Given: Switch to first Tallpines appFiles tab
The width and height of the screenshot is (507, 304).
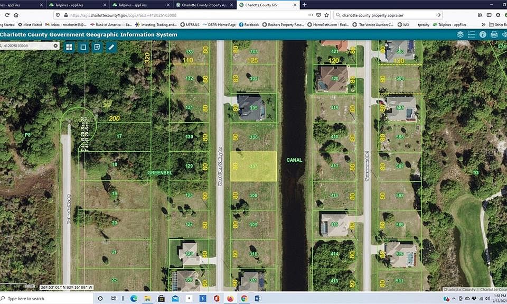Looking at the screenshot, I should [78, 5].
